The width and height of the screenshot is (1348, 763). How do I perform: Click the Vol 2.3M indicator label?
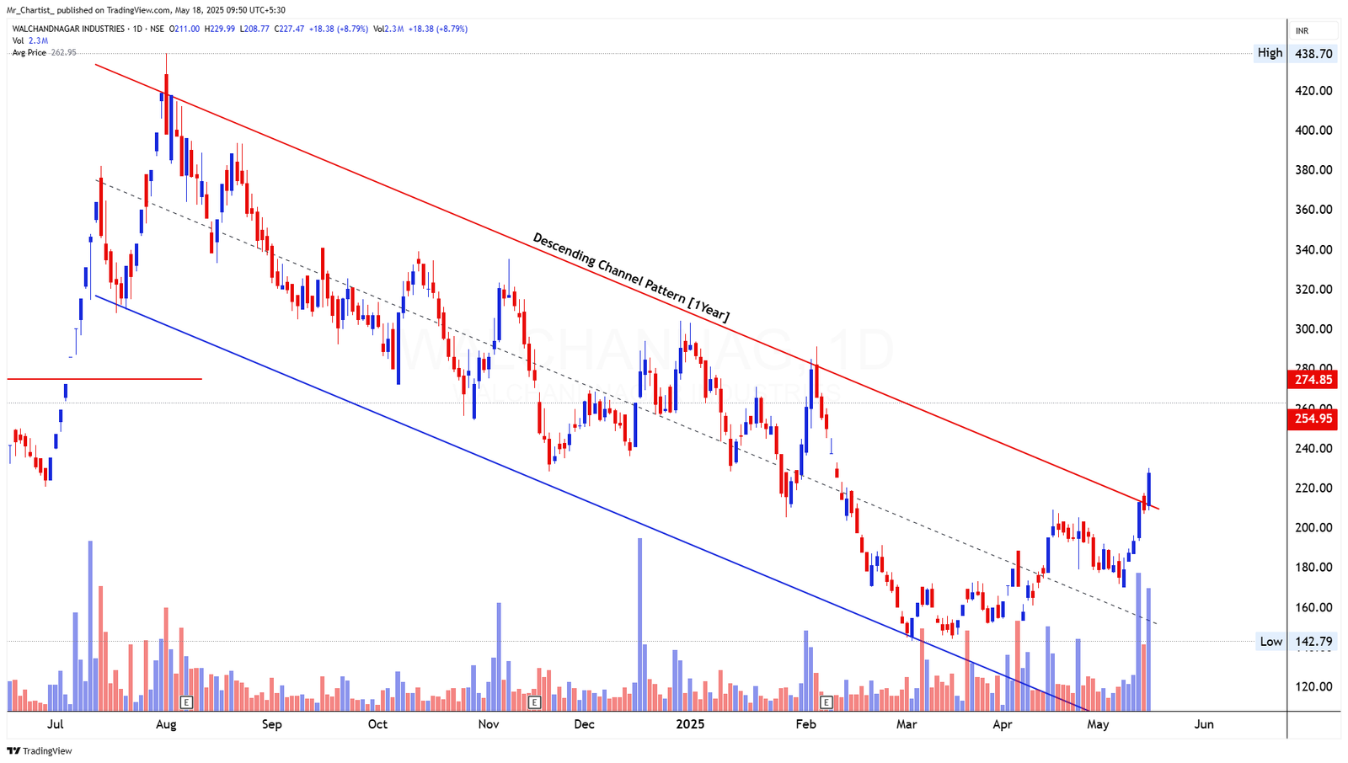pos(29,40)
